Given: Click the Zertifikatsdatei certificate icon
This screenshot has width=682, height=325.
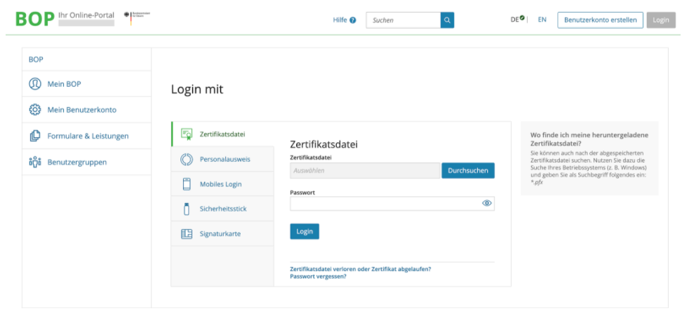Looking at the screenshot, I should point(187,134).
